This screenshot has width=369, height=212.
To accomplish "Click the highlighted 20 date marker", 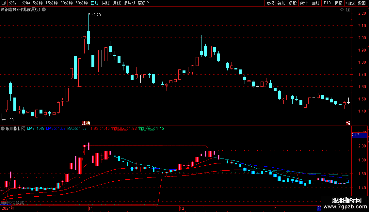I will pos(319,208).
